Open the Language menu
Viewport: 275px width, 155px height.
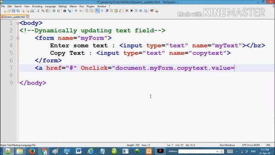coord(50,6)
